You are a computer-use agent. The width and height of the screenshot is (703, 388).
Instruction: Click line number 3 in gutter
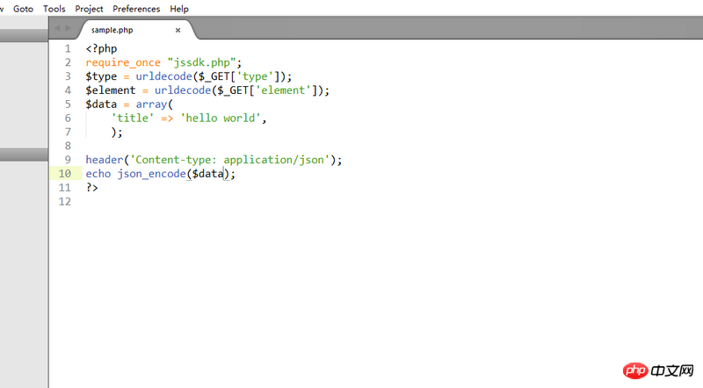(x=68, y=76)
